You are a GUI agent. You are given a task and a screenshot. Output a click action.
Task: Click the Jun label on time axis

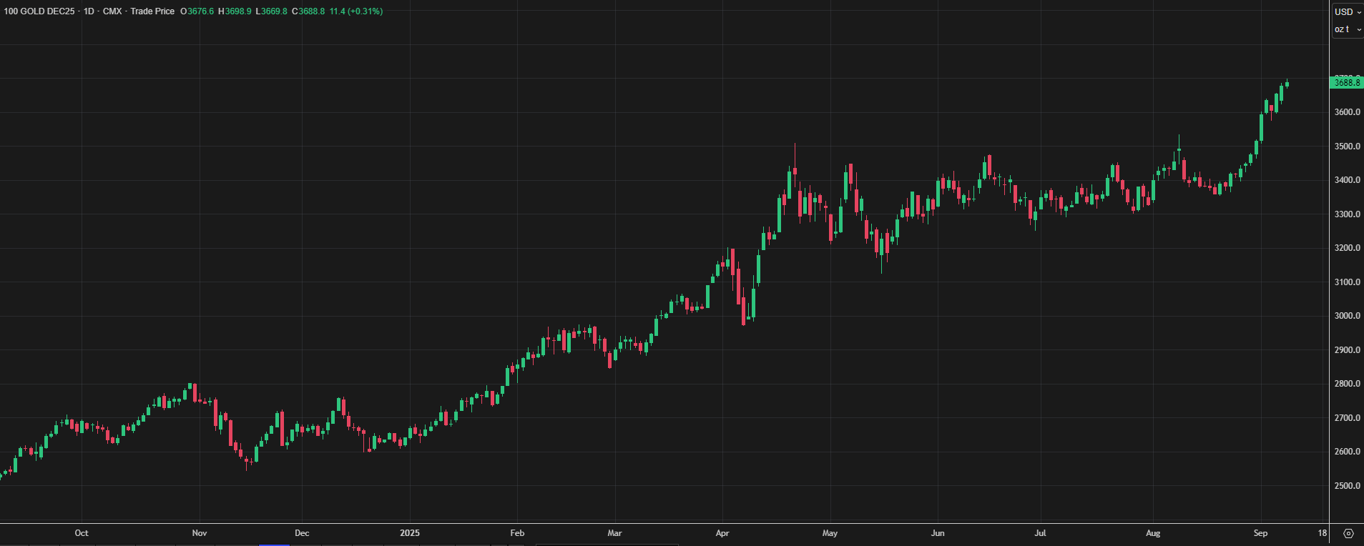[938, 533]
